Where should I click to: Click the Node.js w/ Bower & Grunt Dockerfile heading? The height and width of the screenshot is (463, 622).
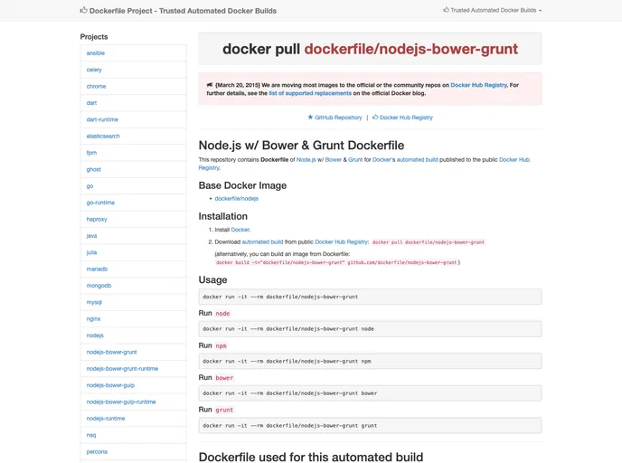click(301, 146)
